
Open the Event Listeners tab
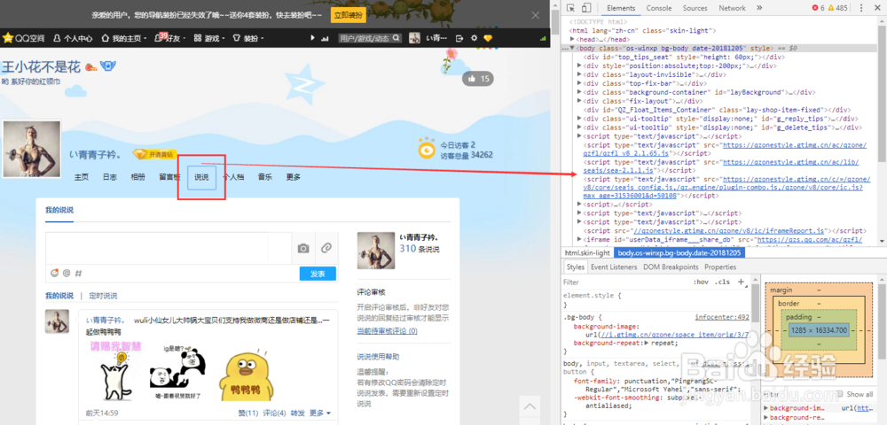point(614,267)
